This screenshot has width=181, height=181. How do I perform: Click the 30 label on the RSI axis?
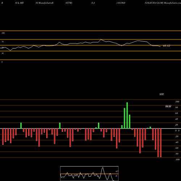coord(3,53)
